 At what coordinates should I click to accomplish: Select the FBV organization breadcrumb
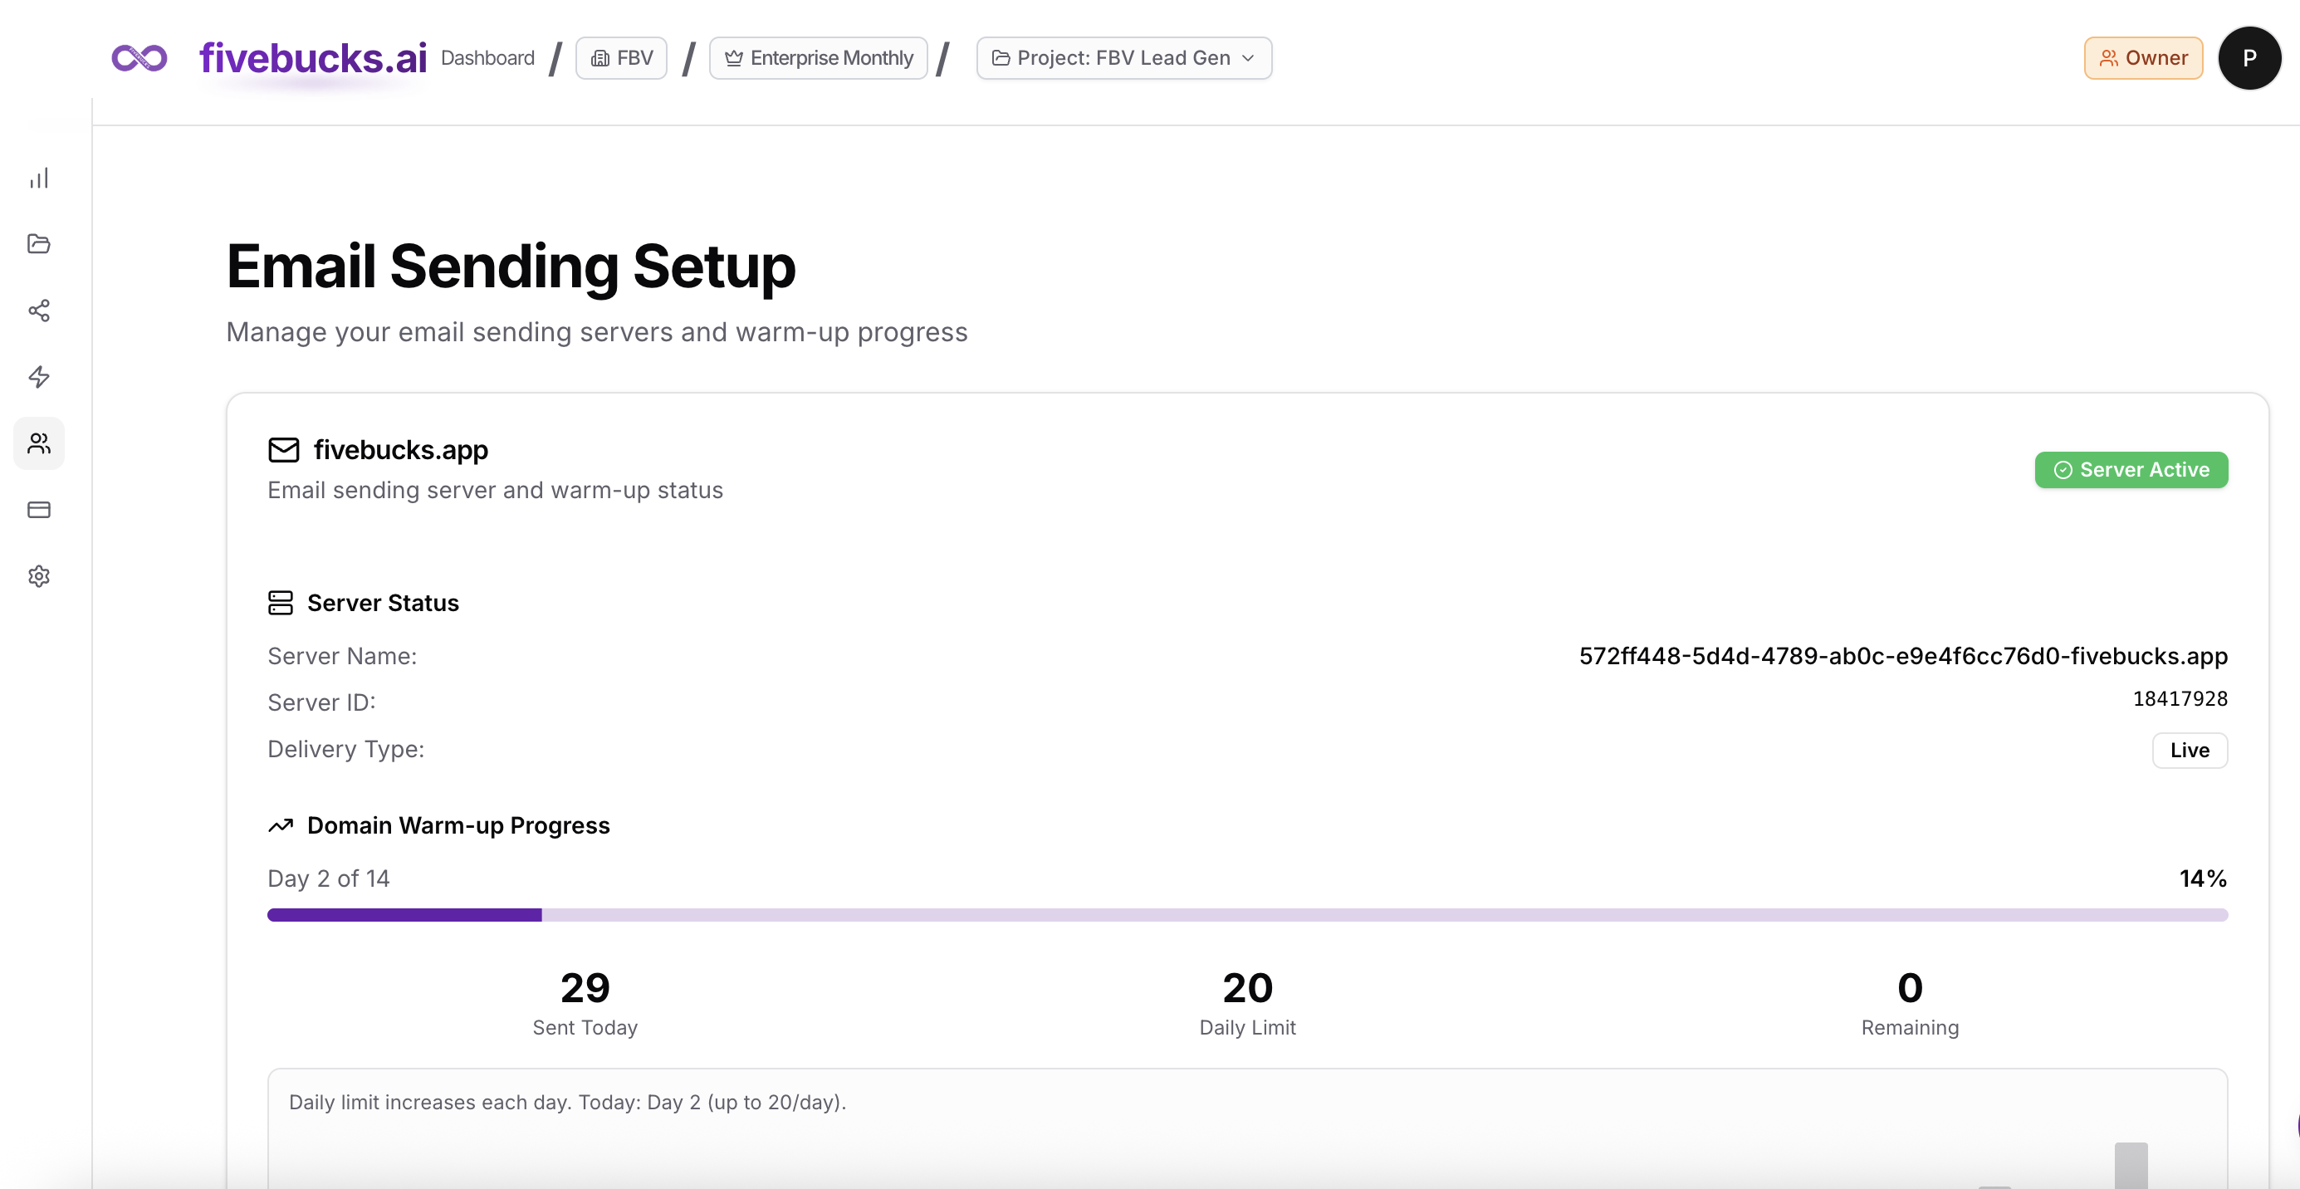point(621,58)
